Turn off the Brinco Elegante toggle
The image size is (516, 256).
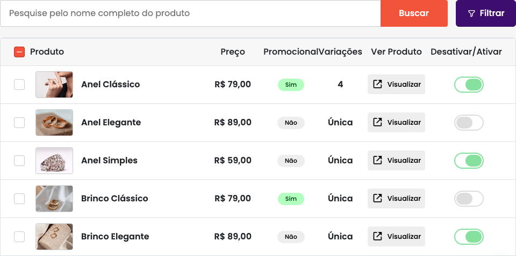click(469, 237)
